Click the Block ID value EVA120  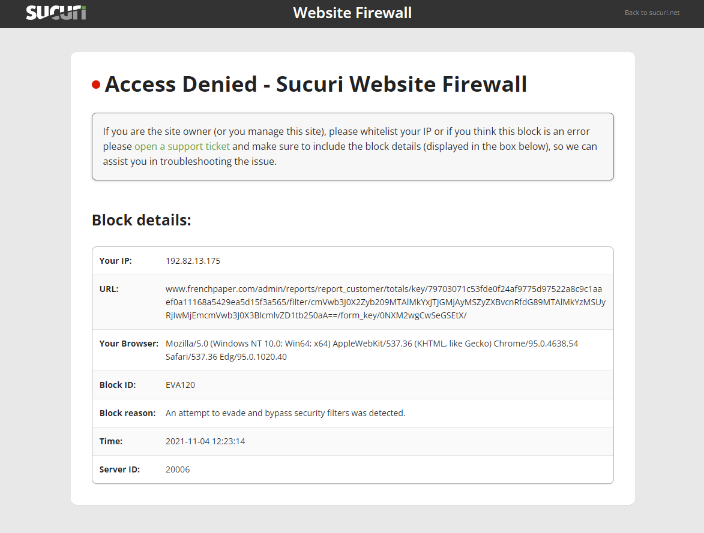pos(180,384)
